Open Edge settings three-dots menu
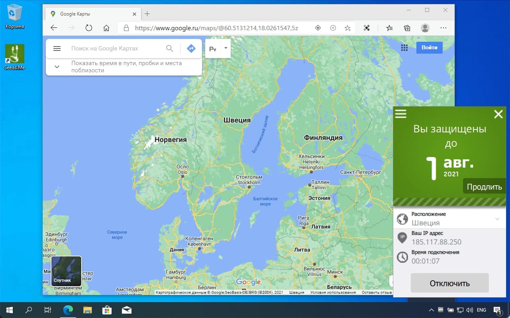The height and width of the screenshot is (318, 510). (x=443, y=28)
